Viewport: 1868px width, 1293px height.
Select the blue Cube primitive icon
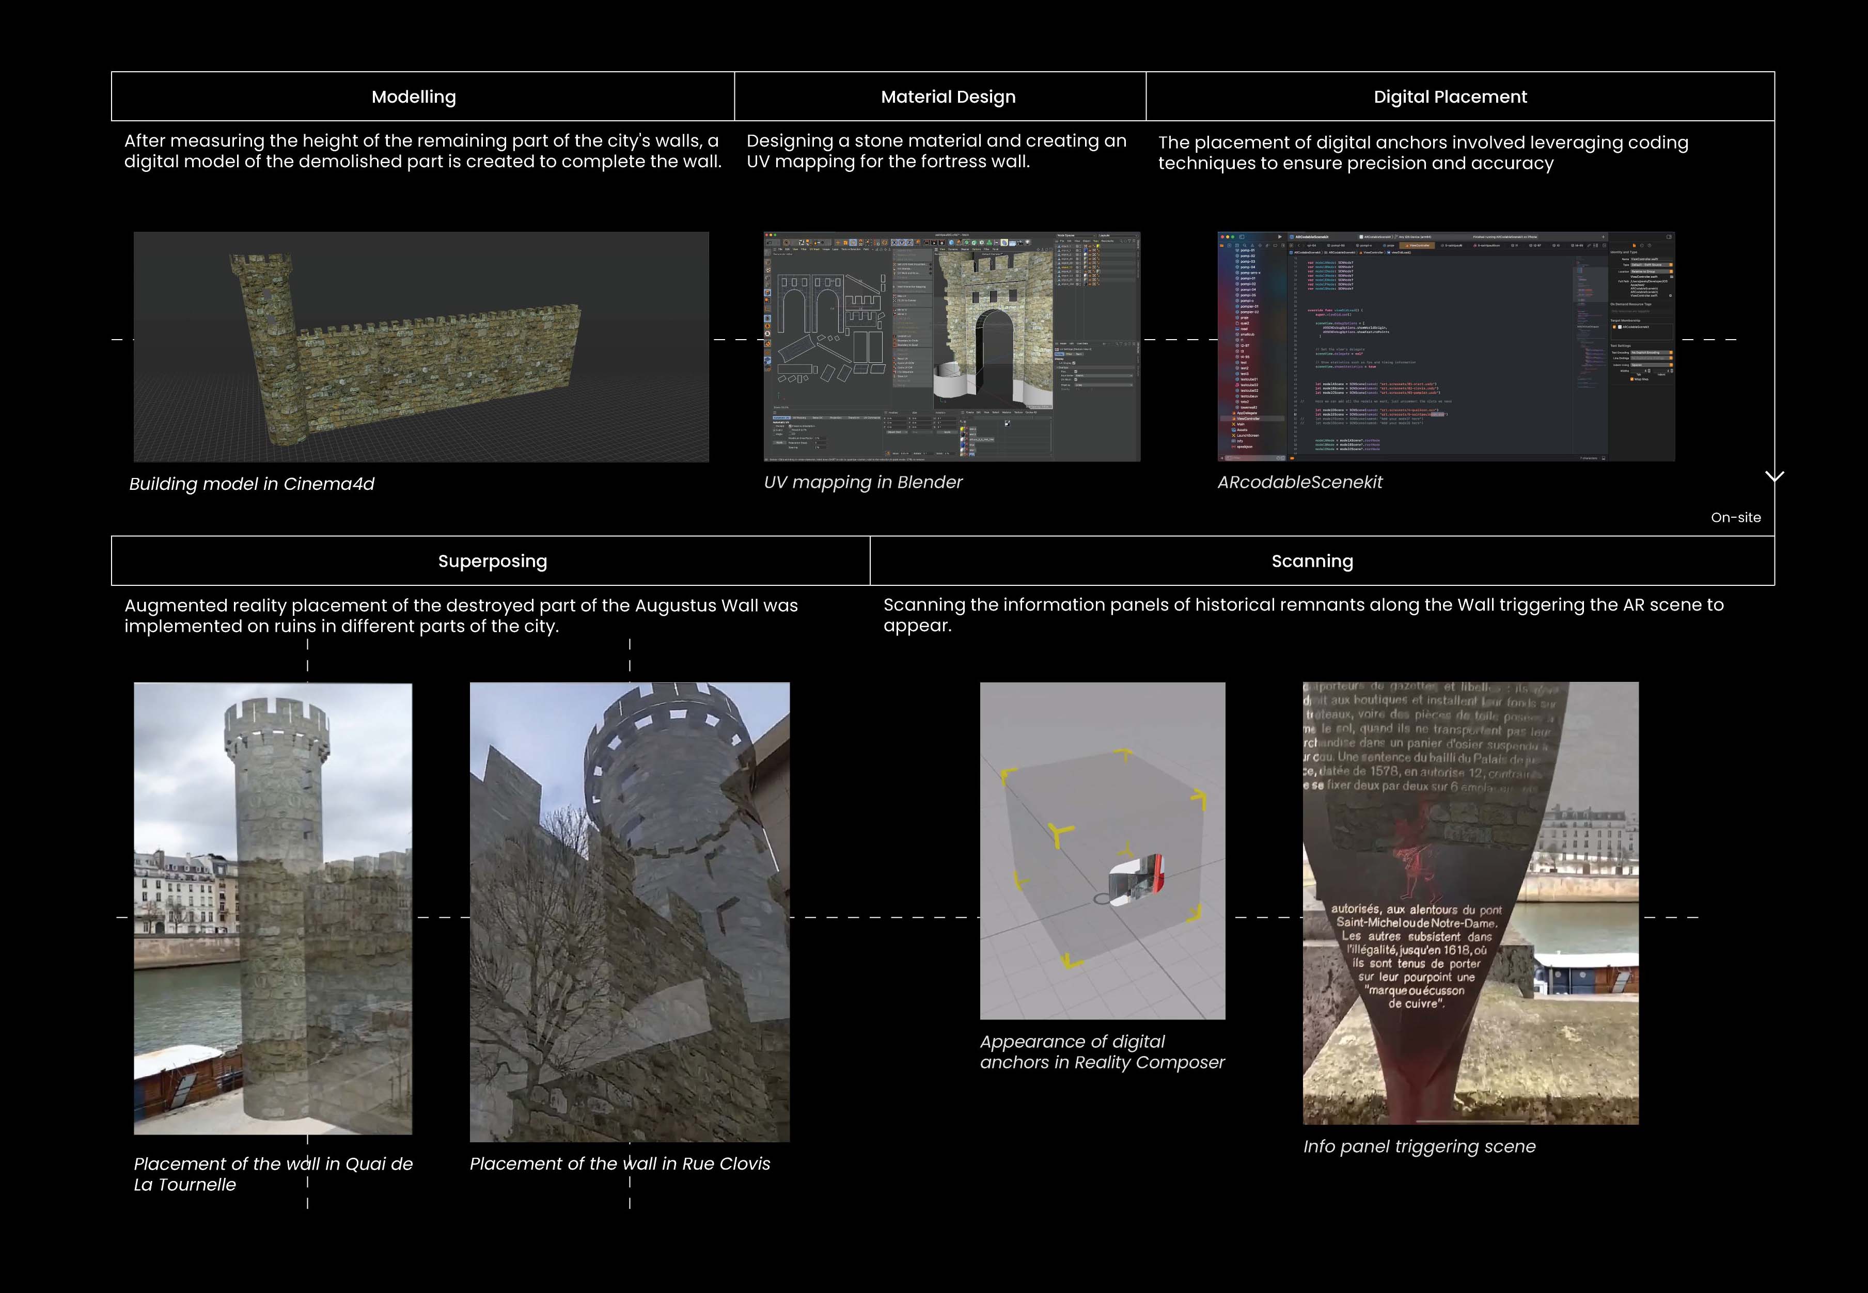click(x=951, y=243)
